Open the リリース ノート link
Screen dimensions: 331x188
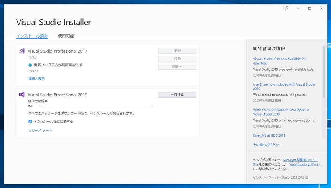[x=40, y=130]
